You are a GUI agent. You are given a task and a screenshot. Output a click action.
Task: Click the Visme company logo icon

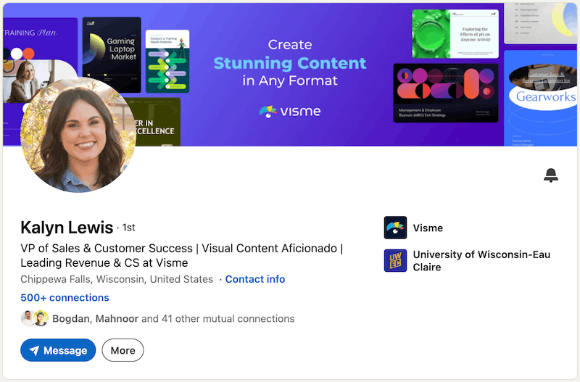click(395, 228)
